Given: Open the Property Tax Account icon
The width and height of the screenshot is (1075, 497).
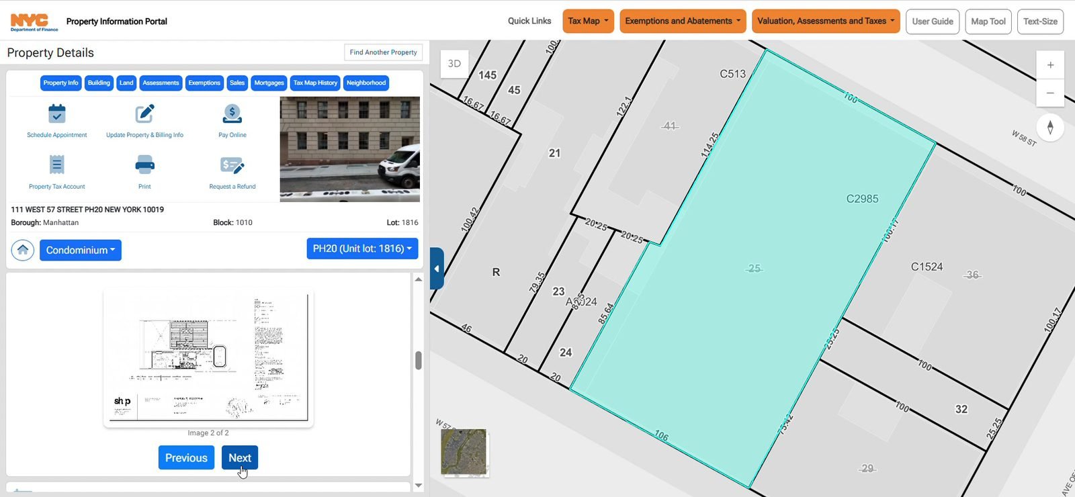Looking at the screenshot, I should click(57, 165).
